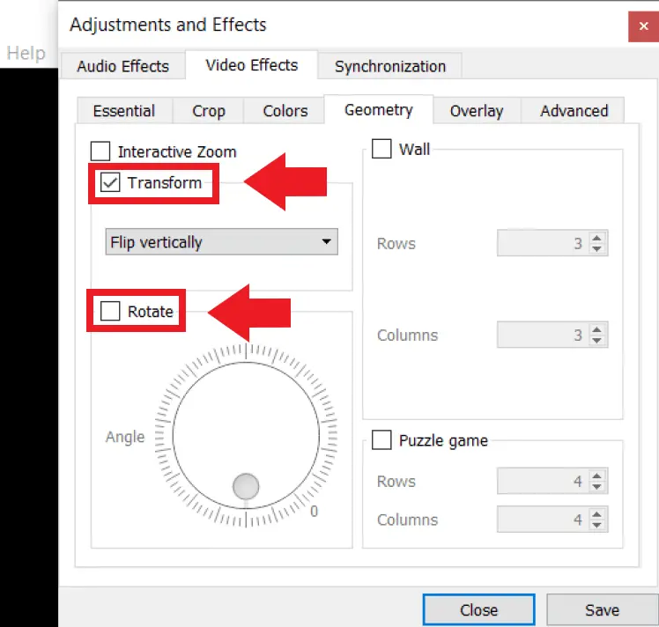The image size is (659, 627).
Task: Decrease Wall Columns with the down arrow
Action: 596,340
